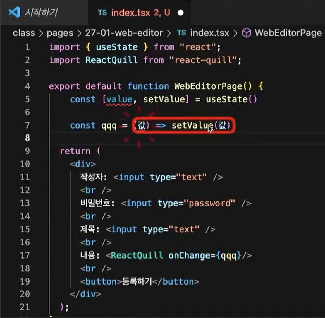Open the WebEditorPage breadcrumb symbol
This screenshot has width=325, height=318.
(288, 33)
